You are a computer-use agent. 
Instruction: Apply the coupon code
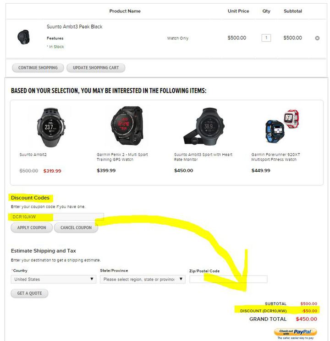[32, 227]
